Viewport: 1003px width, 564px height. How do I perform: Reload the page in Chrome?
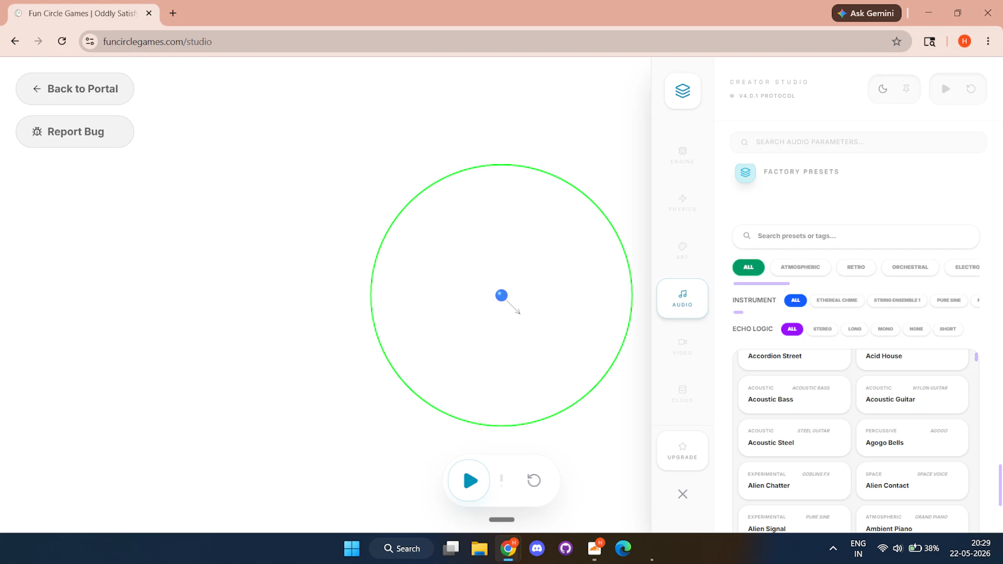click(x=62, y=41)
